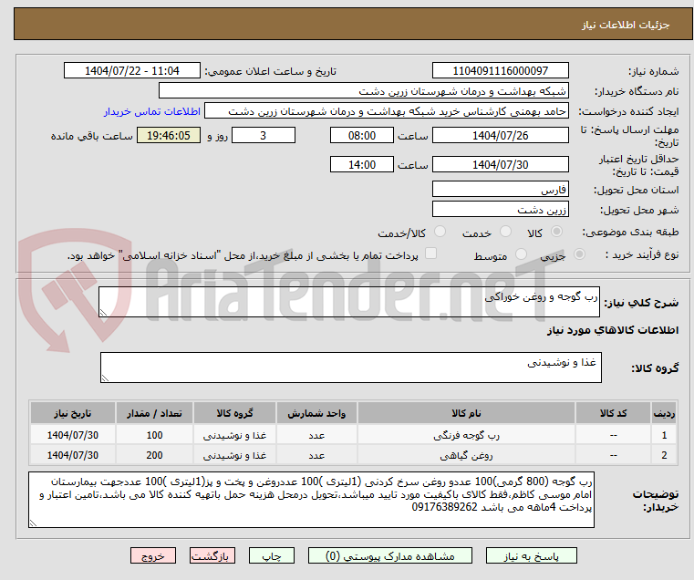Image resolution: width=694 pixels, height=580 pixels.
Task: Click the خروج exit button
Action: pyautogui.click(x=153, y=555)
